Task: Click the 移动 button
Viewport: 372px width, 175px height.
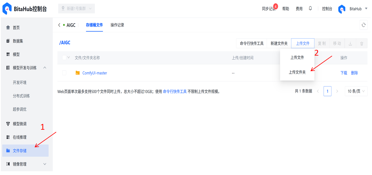Action: [337, 44]
